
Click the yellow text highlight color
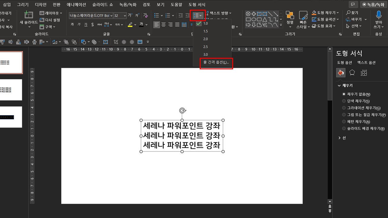[130, 25]
